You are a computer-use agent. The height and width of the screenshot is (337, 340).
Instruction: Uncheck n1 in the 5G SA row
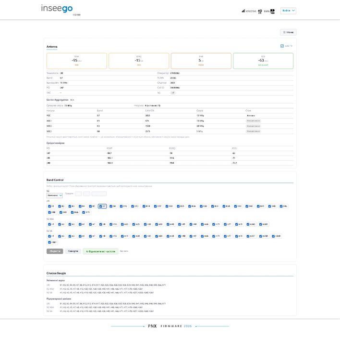49,236
